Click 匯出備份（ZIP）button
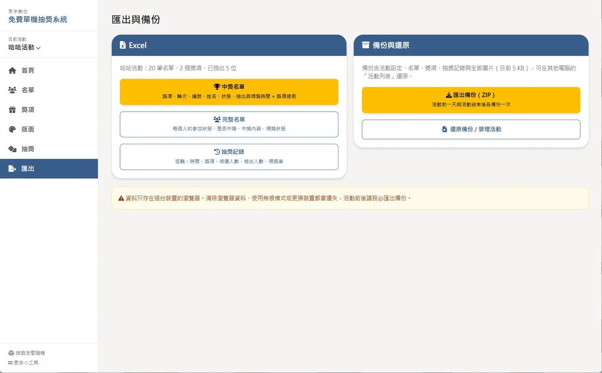 pos(471,100)
